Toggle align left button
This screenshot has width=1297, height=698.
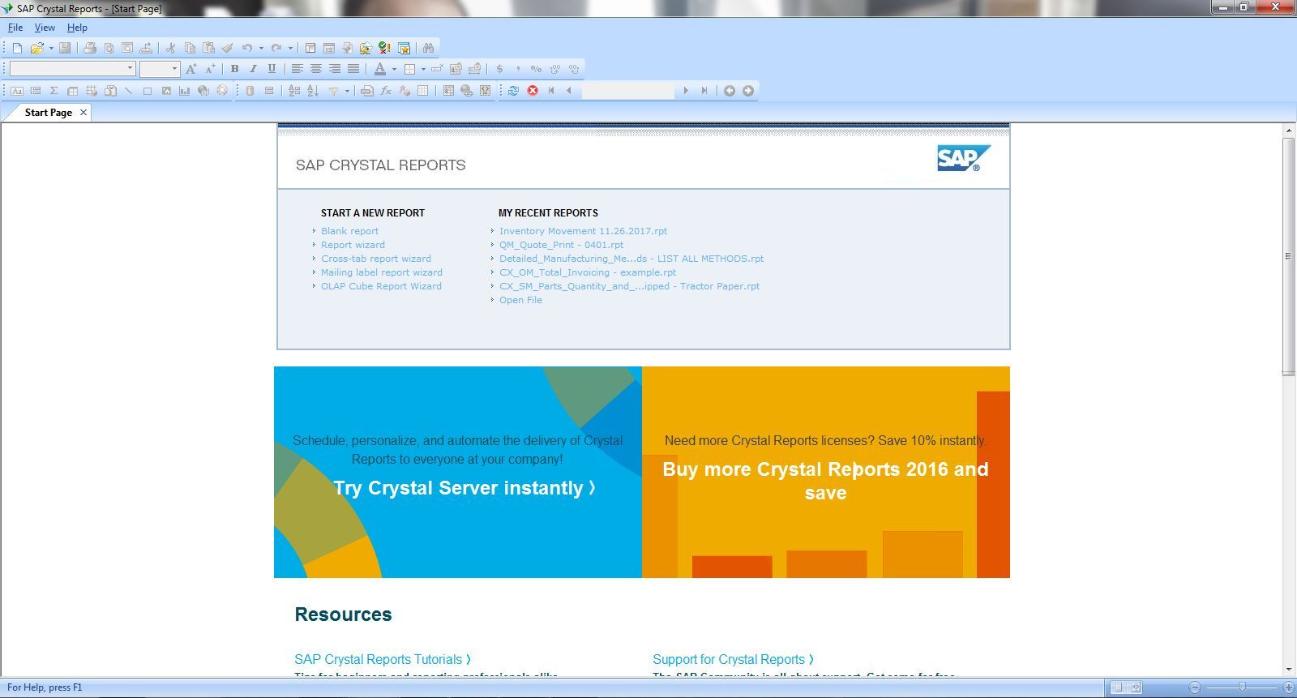tap(297, 69)
